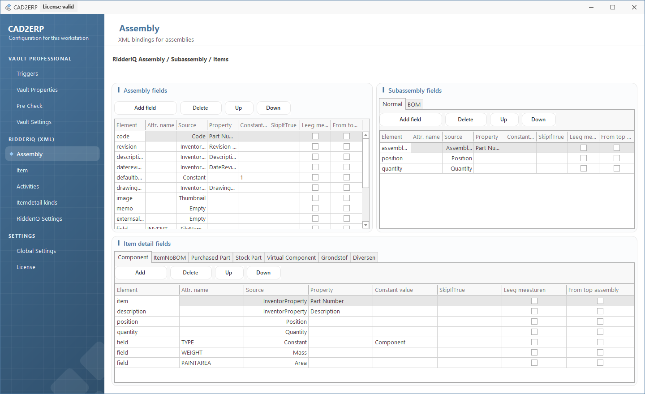Toggle Leeg meesturen for 'position' subassembly row
645x394 pixels.
pos(584,158)
